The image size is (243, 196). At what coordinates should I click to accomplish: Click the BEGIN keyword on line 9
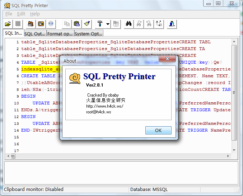pyautogui.click(x=28, y=96)
